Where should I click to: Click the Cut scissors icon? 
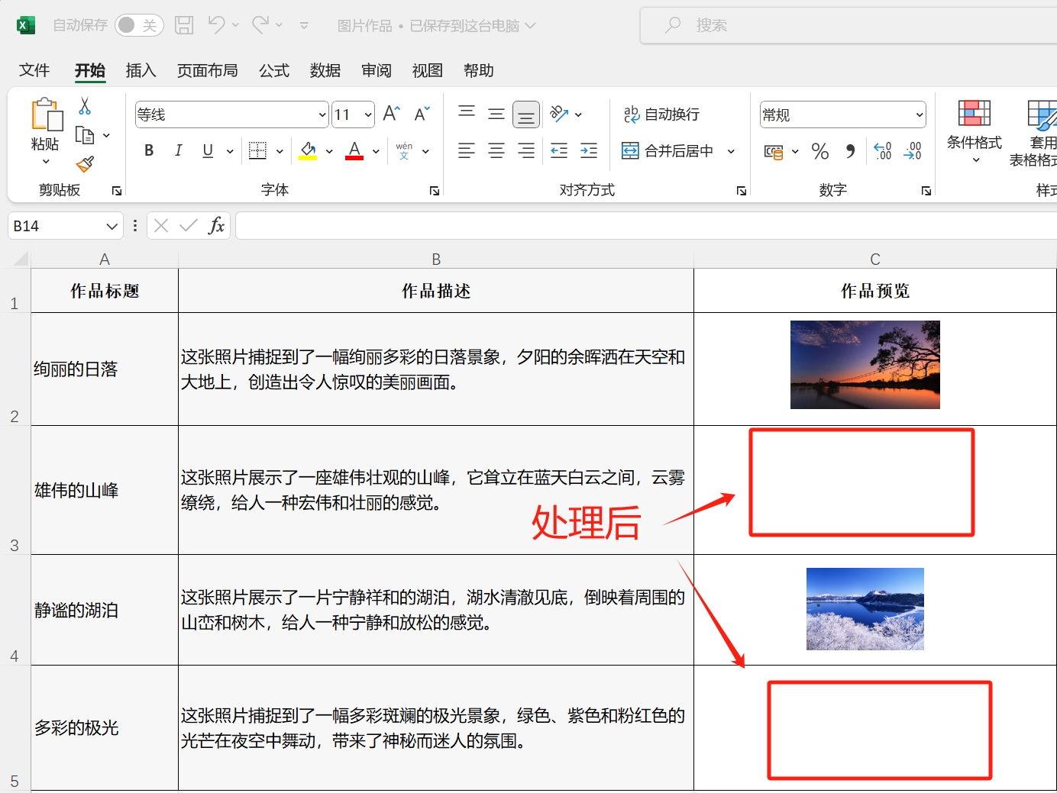(84, 105)
